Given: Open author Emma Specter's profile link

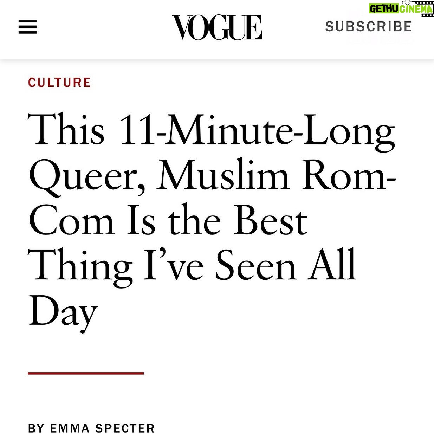Looking at the screenshot, I should click(x=102, y=428).
